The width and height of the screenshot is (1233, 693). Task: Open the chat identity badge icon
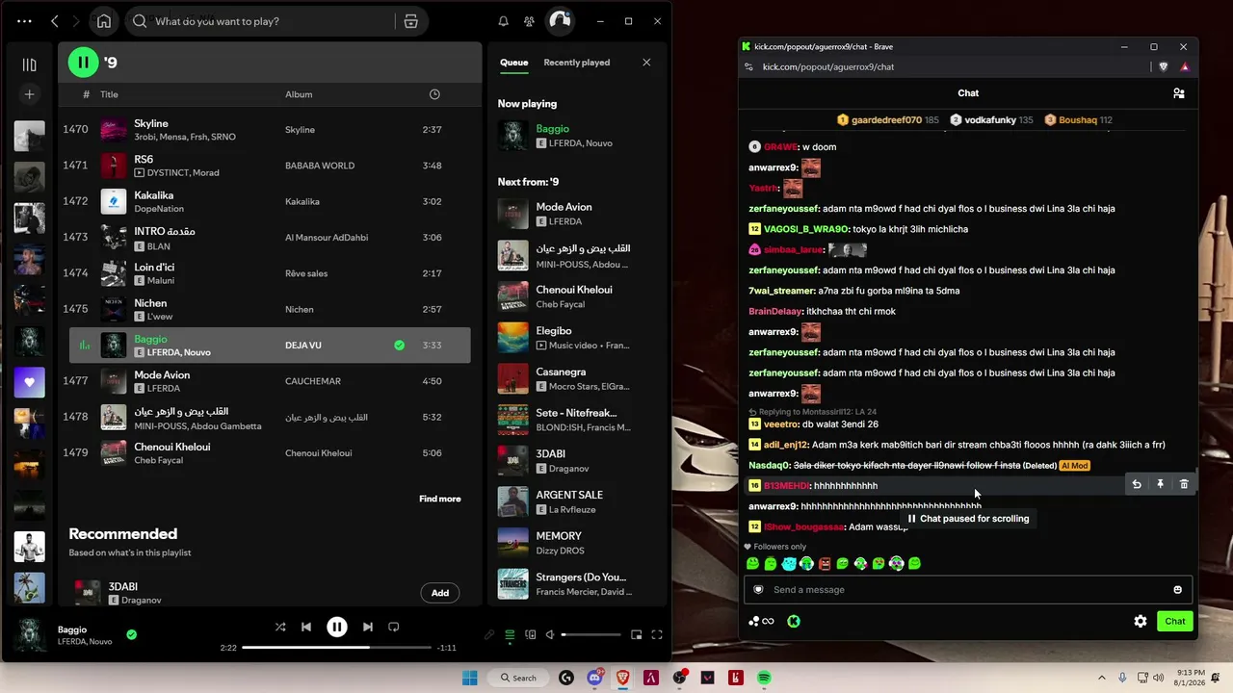click(758, 590)
